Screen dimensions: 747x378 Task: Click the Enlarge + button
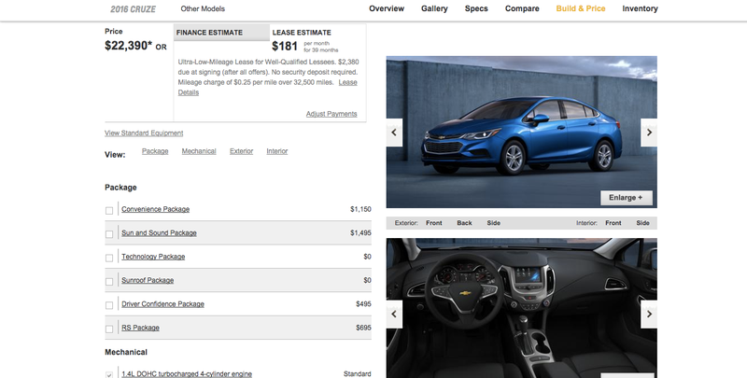(626, 198)
